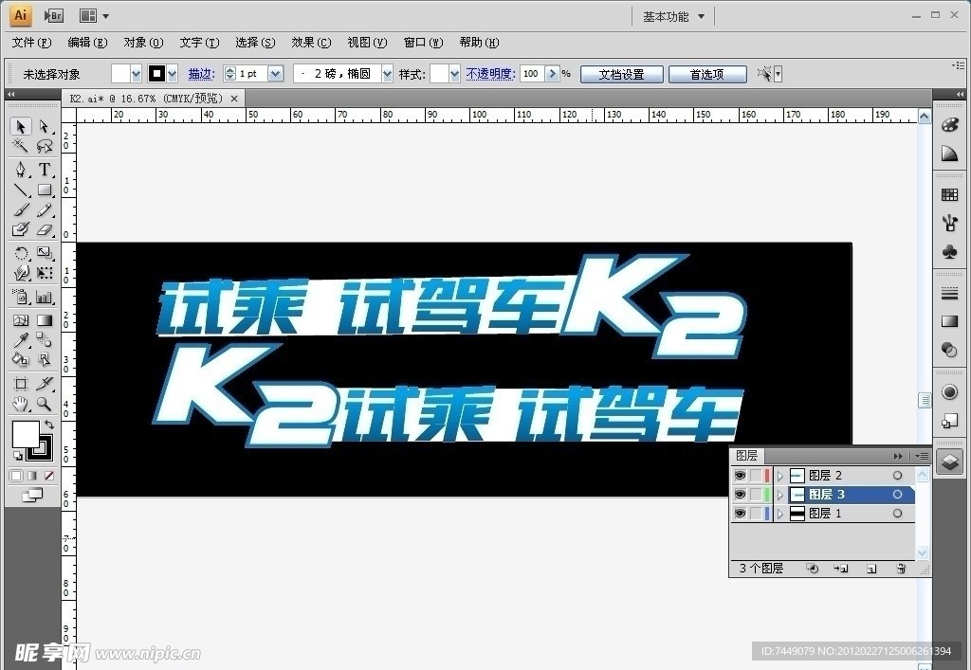Click the 描边 stroke link
Screen dimensions: 971x670
(x=201, y=74)
